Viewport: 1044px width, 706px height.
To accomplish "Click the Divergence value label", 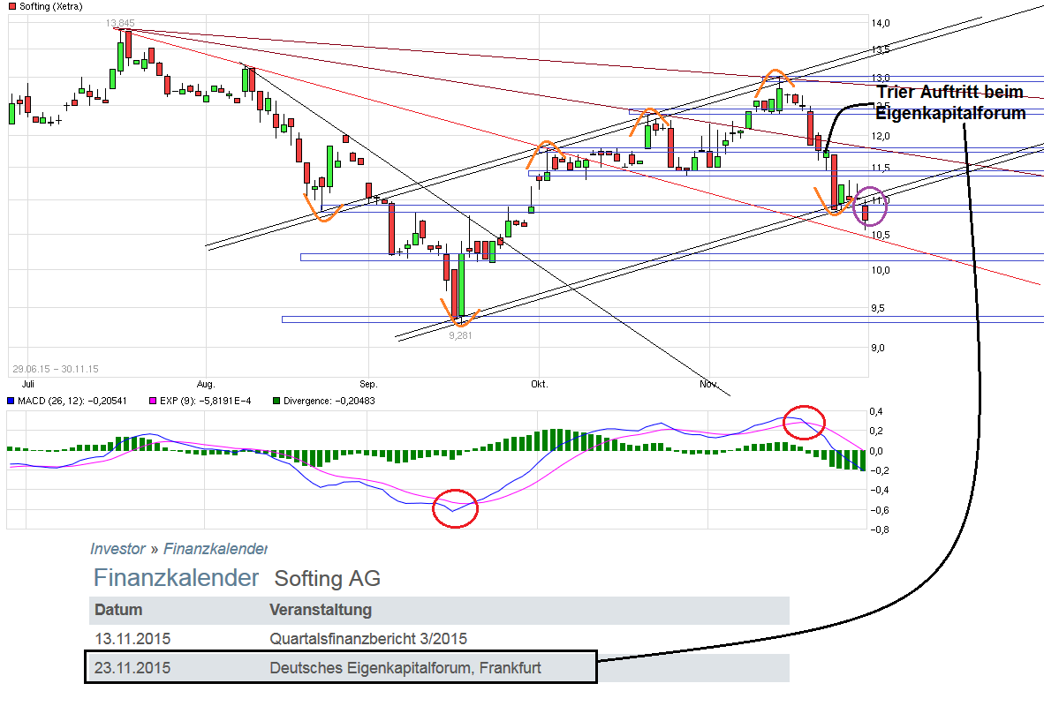I will click(x=329, y=401).
